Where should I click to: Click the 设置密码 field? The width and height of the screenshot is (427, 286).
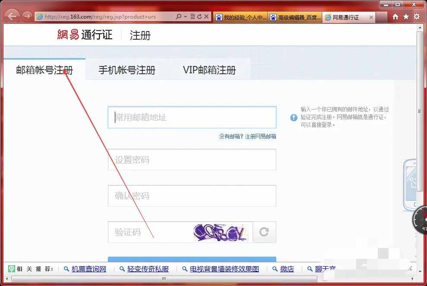pyautogui.click(x=192, y=160)
